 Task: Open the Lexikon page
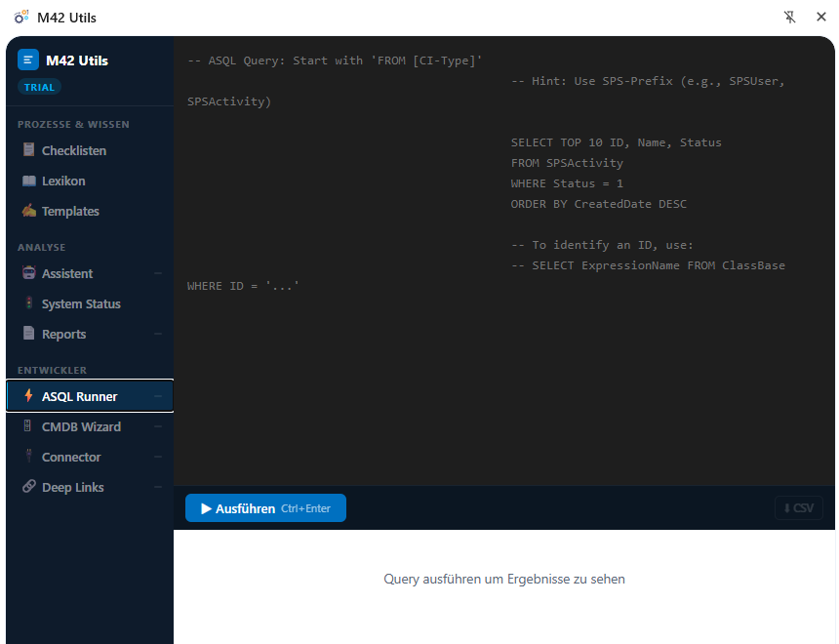pos(90,181)
